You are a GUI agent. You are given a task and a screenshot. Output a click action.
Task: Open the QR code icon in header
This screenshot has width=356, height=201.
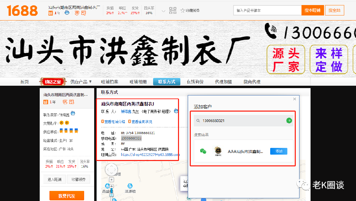click(x=173, y=10)
